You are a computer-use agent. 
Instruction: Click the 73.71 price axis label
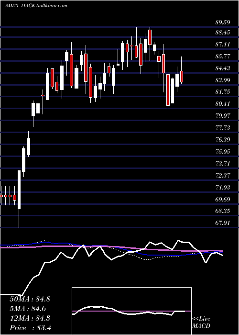(223, 164)
